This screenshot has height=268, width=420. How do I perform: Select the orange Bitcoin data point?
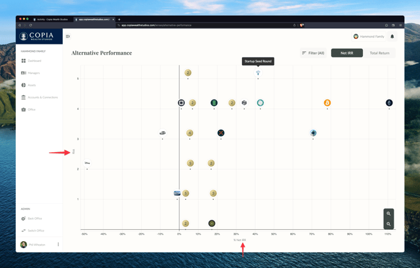point(327,103)
